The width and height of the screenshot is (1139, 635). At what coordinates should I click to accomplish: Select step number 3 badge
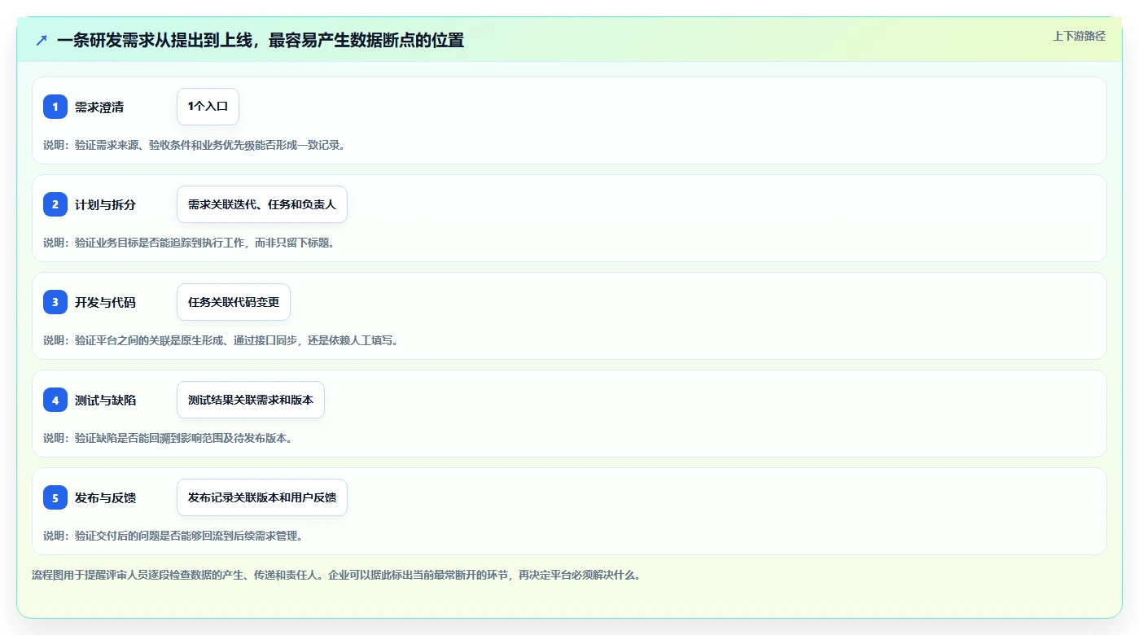[55, 302]
